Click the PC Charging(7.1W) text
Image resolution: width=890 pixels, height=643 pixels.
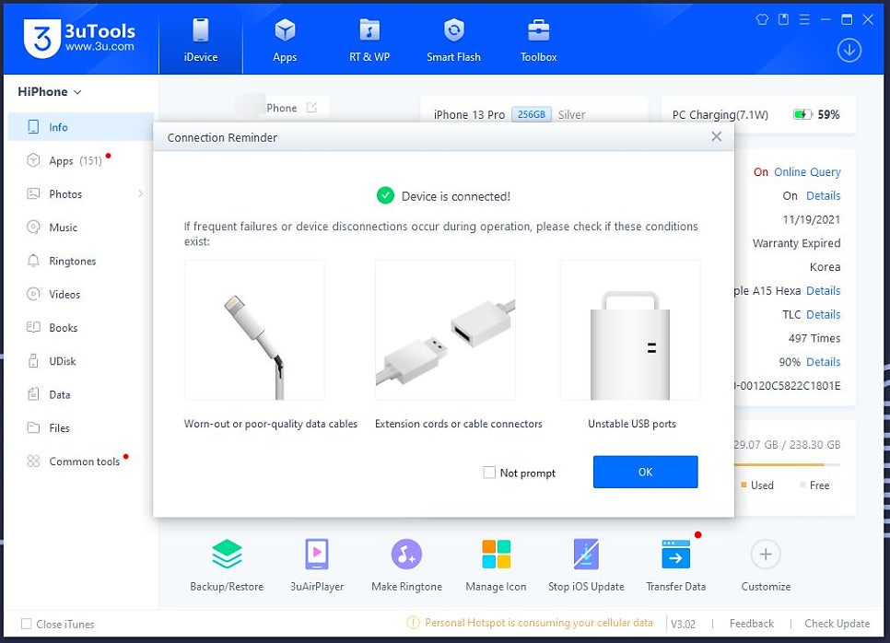point(720,114)
